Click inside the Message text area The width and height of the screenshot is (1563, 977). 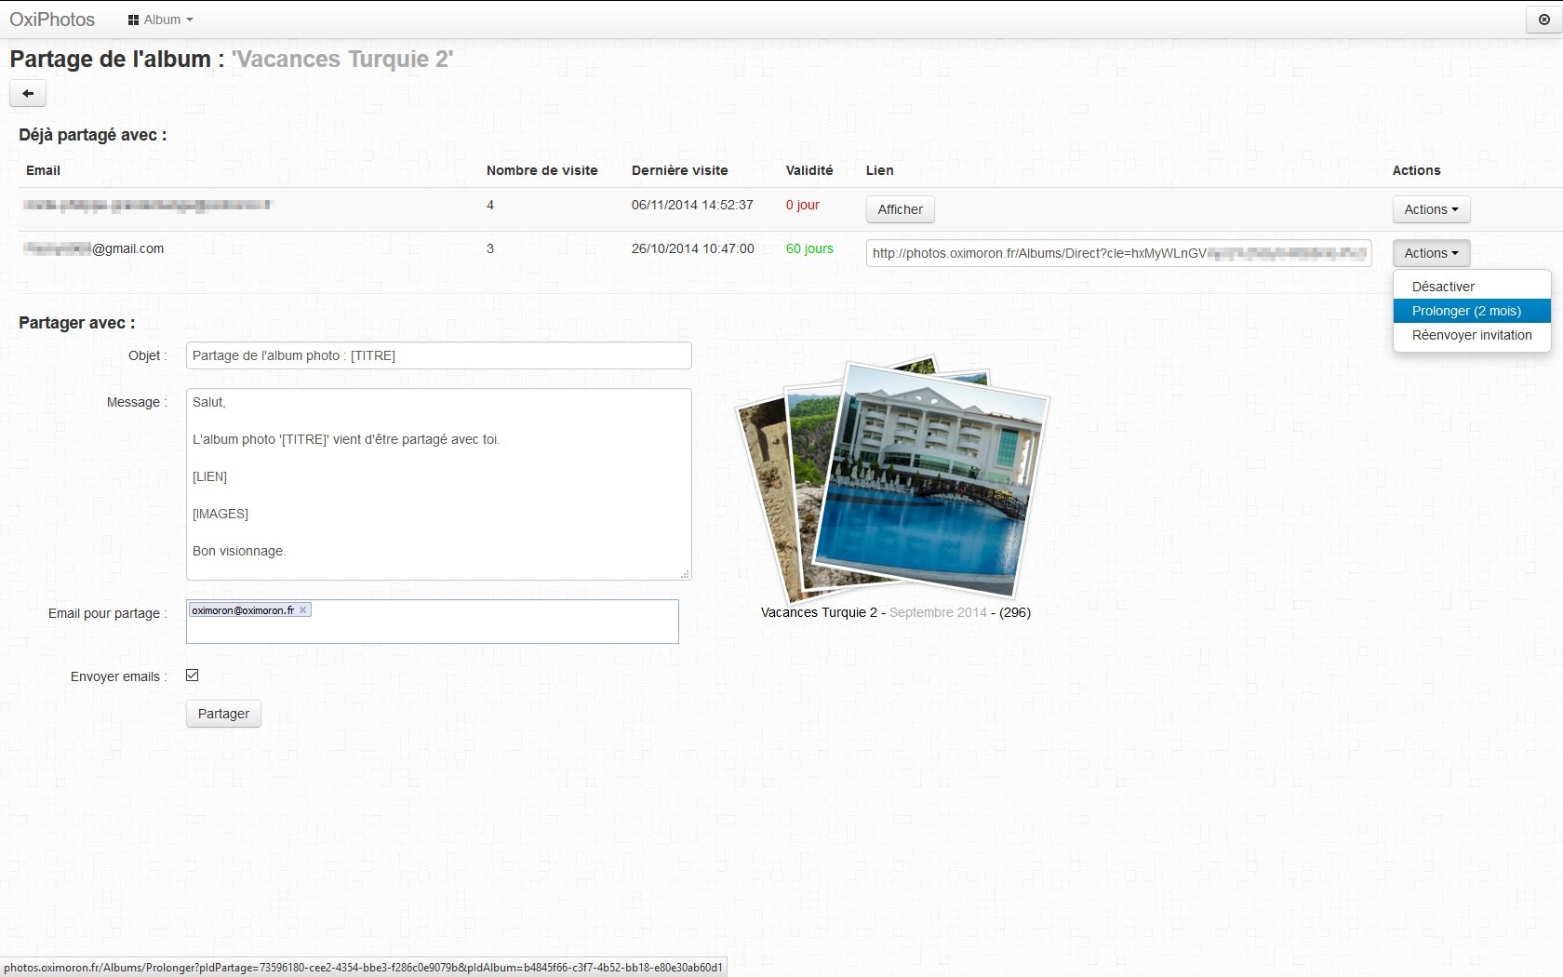pos(439,484)
